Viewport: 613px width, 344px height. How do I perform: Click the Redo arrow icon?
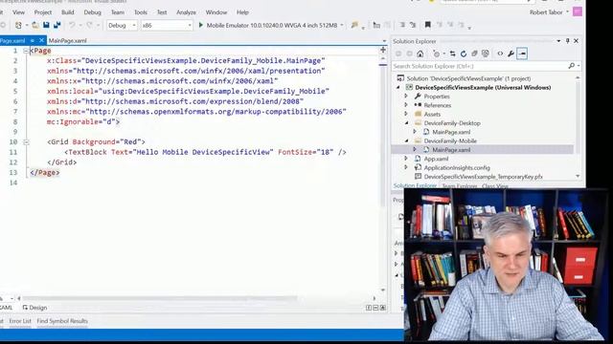pos(89,25)
